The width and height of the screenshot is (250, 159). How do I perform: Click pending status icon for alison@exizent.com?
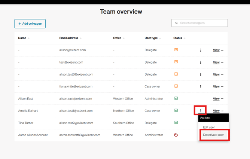click(x=176, y=50)
